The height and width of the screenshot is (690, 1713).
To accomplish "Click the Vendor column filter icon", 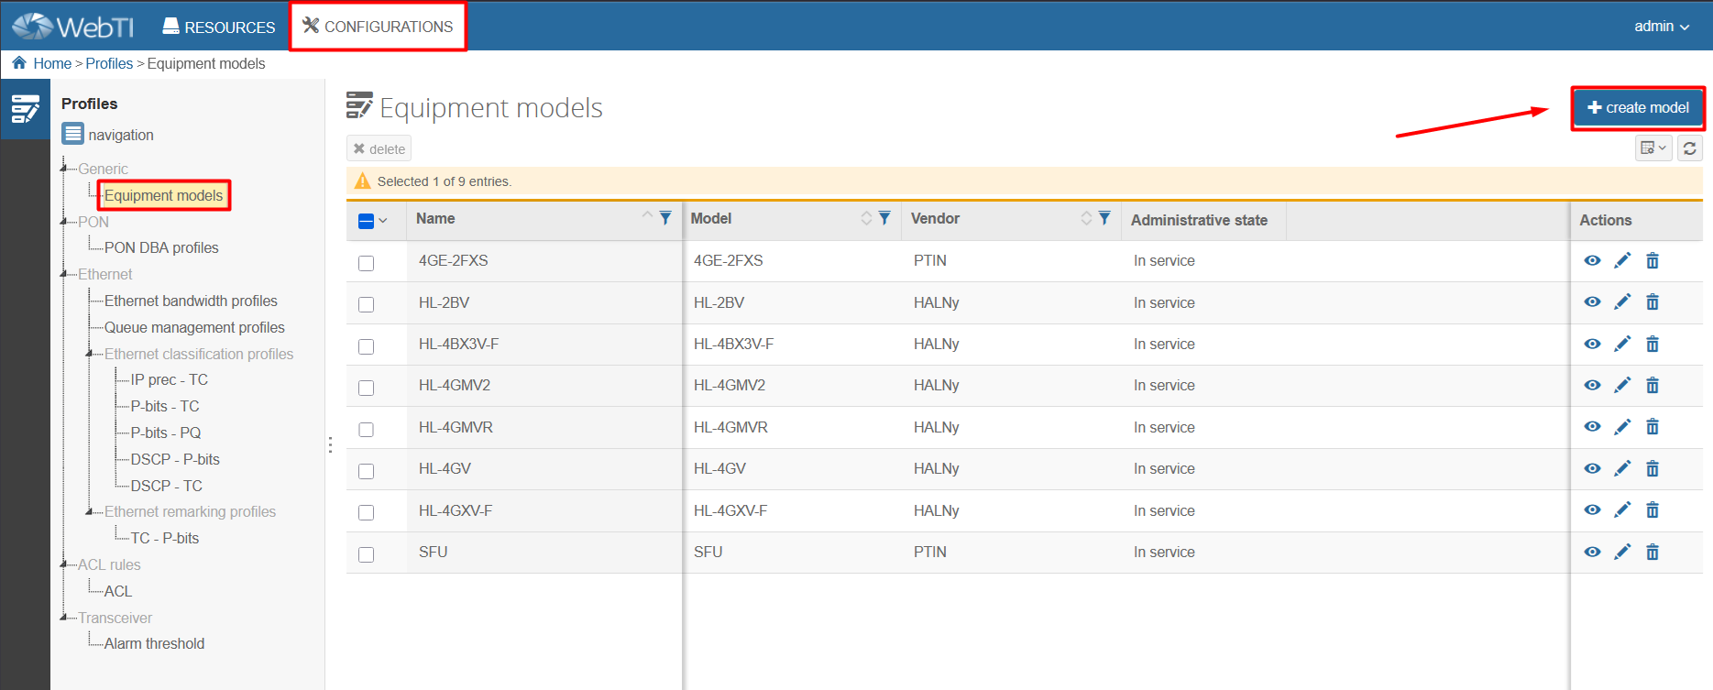I will coord(1104,218).
